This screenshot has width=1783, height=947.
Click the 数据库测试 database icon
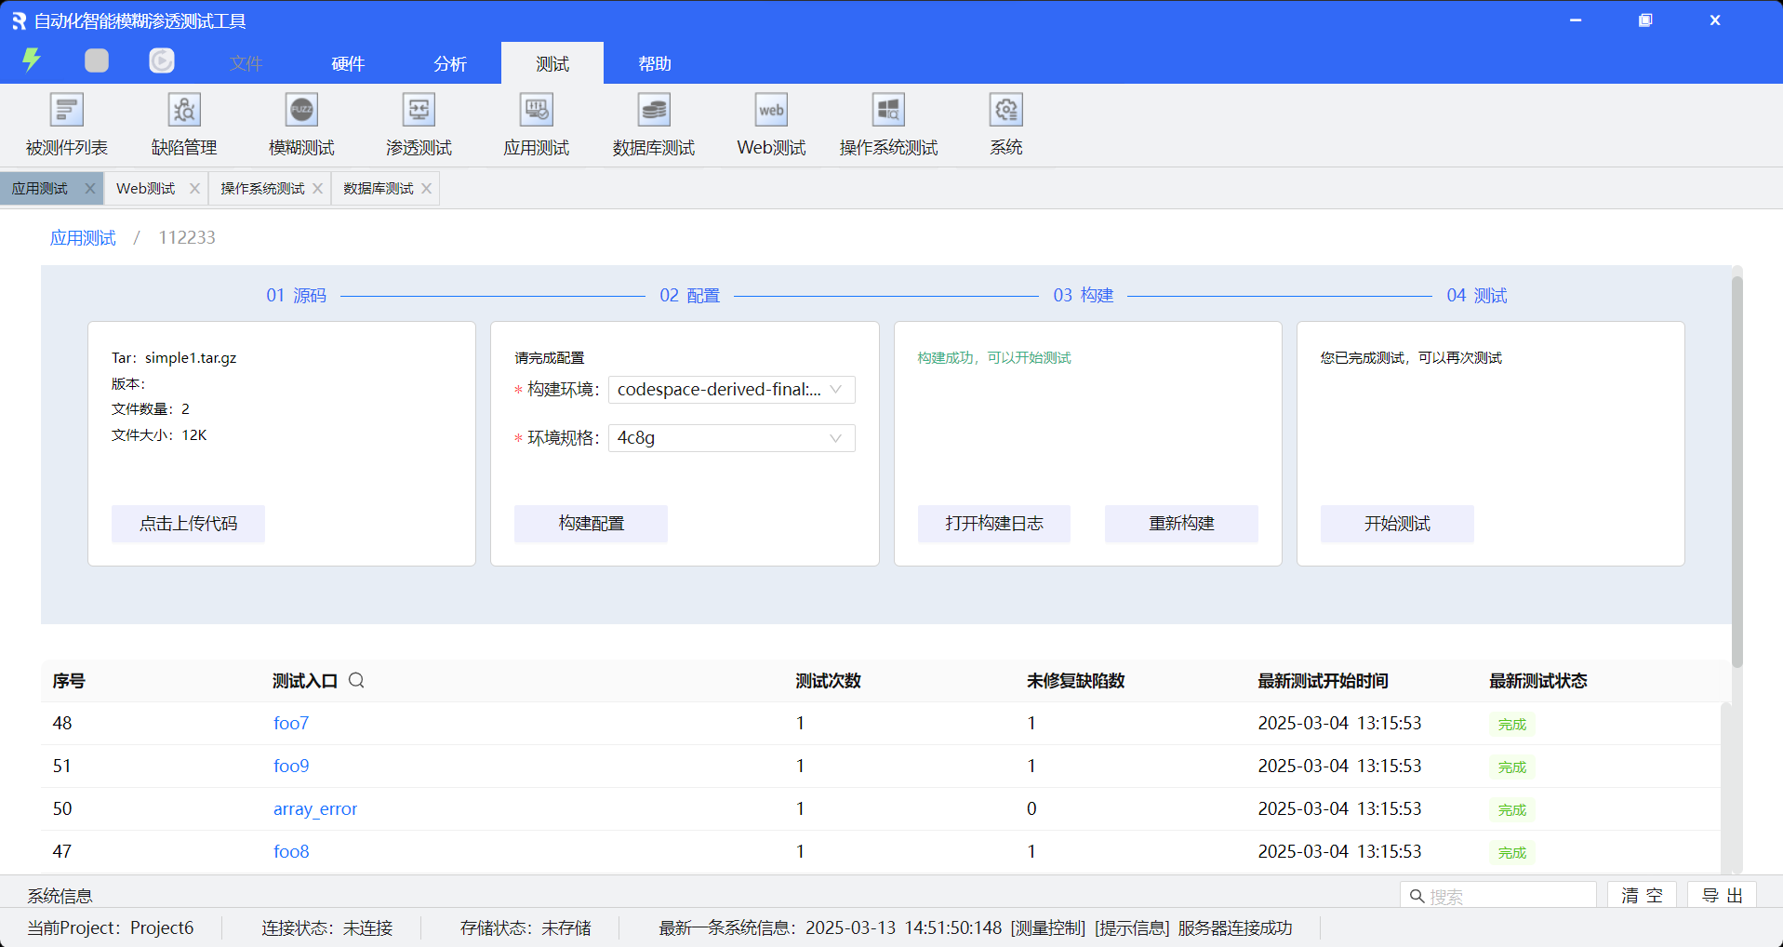pos(654,111)
